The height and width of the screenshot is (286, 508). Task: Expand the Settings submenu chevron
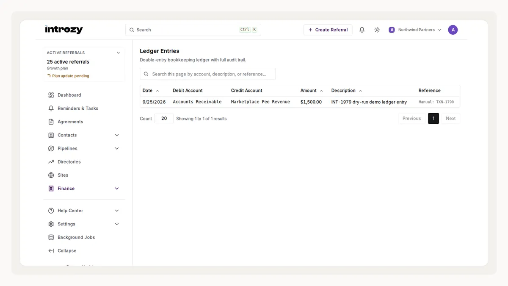pos(117,224)
